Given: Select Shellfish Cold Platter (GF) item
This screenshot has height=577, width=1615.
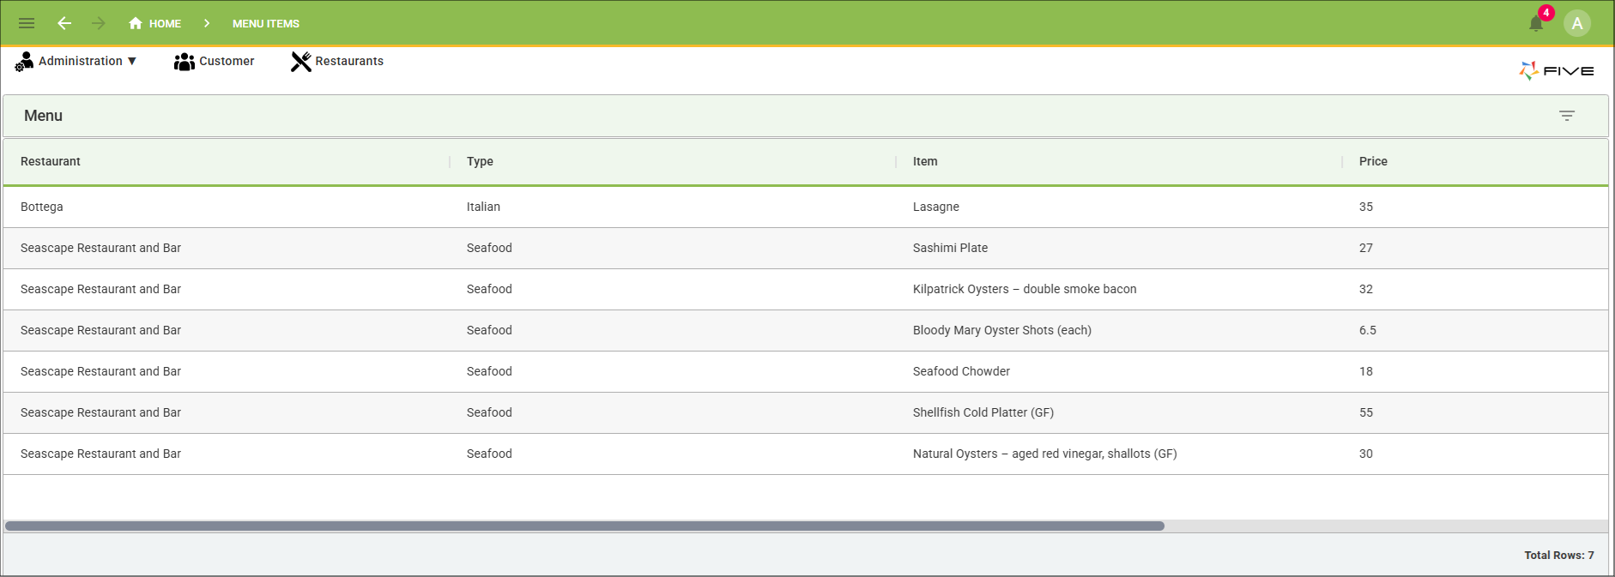Looking at the screenshot, I should point(983,412).
